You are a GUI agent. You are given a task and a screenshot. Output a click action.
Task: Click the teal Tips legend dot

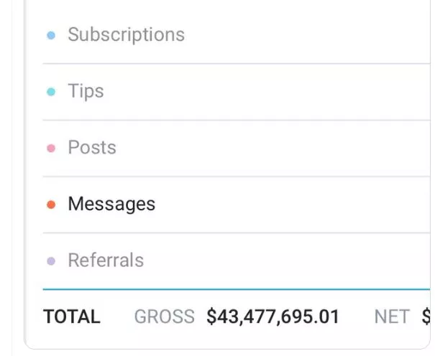click(x=51, y=92)
